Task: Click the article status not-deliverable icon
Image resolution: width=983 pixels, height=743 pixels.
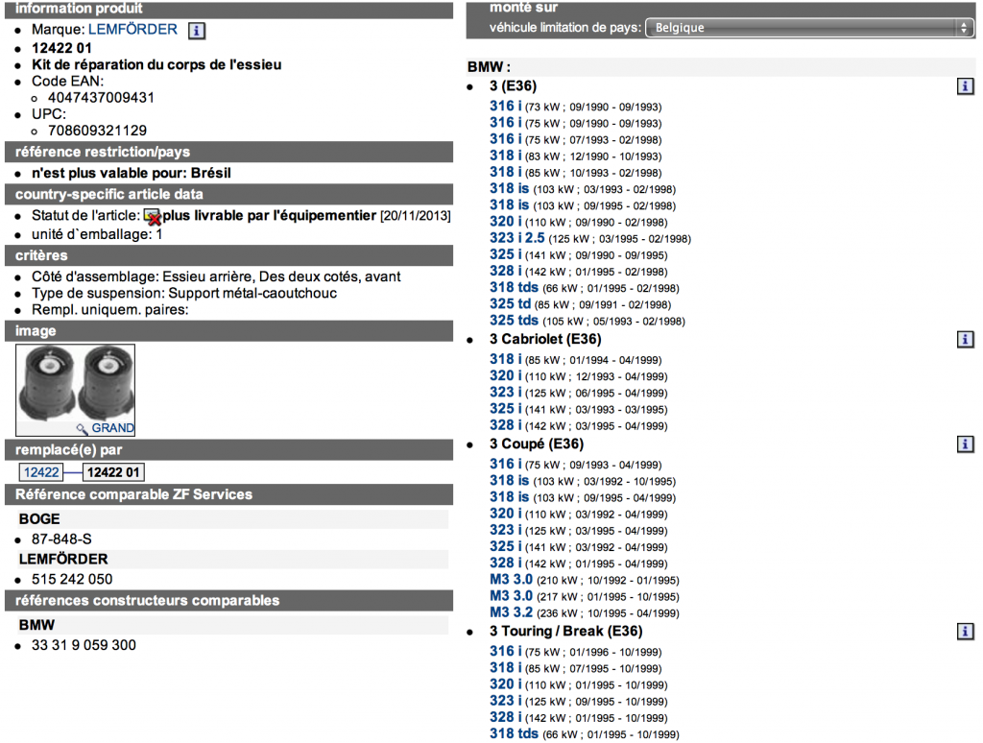Action: coord(153,217)
